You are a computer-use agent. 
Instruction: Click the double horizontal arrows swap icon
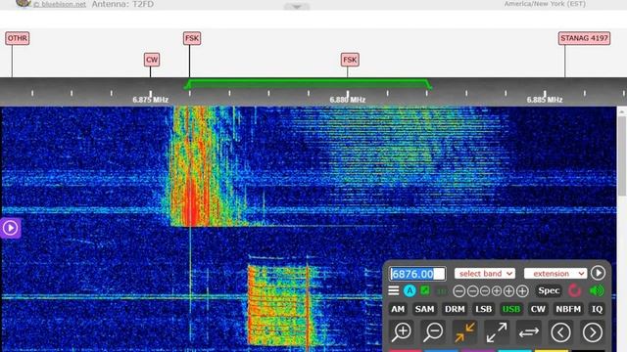click(529, 332)
